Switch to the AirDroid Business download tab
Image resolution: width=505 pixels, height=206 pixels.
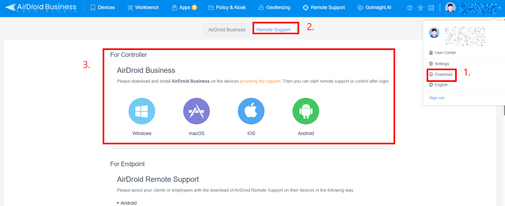[227, 30]
